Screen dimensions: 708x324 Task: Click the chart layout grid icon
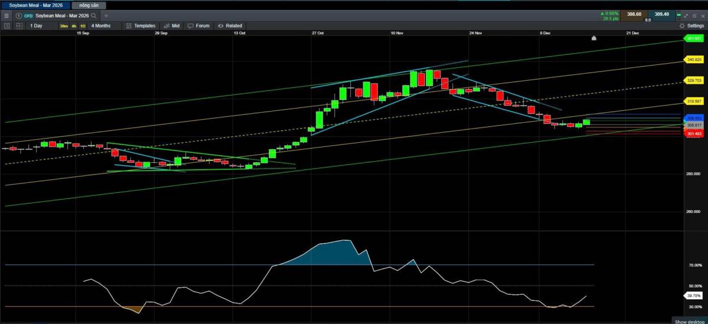pos(19,26)
